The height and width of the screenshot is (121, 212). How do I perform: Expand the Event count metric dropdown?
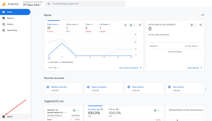click(53, 24)
